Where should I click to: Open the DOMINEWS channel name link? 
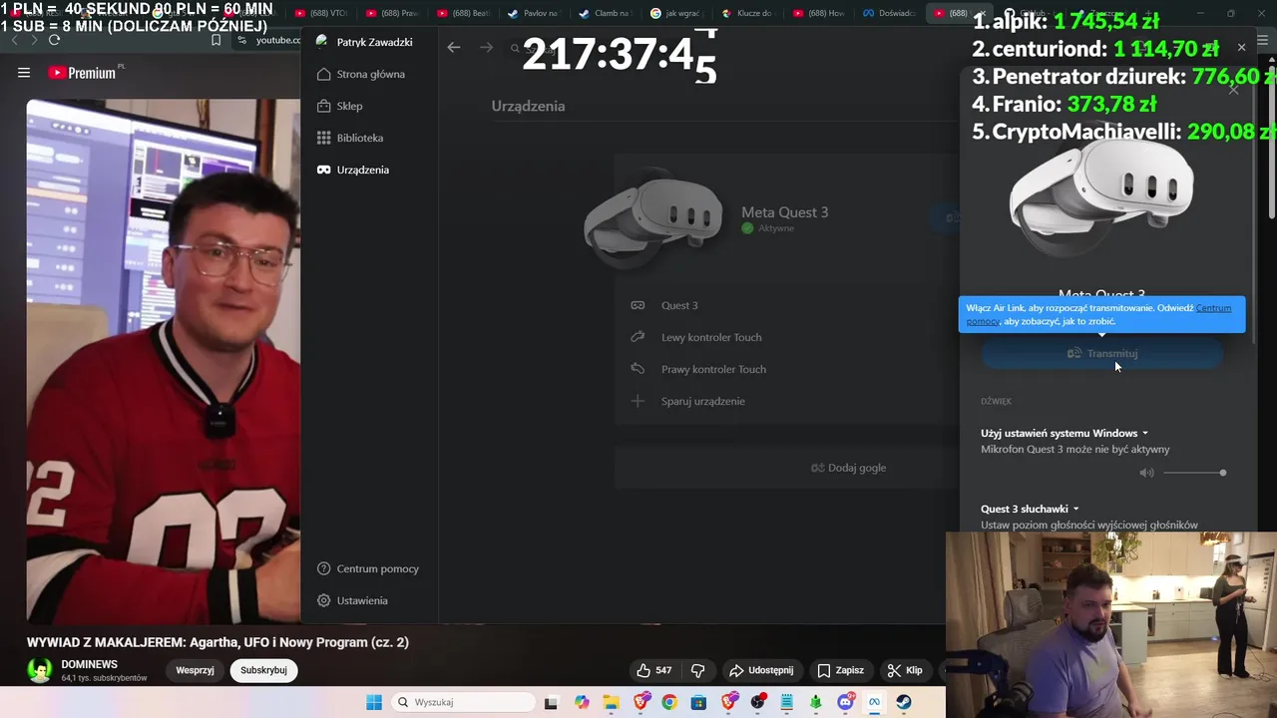point(89,664)
